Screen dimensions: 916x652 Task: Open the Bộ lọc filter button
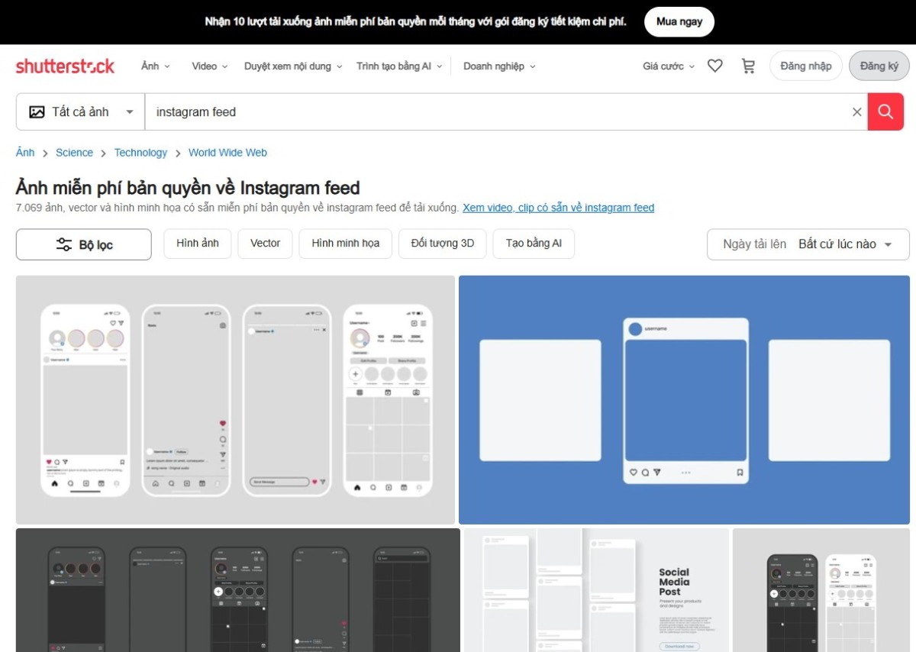[84, 244]
